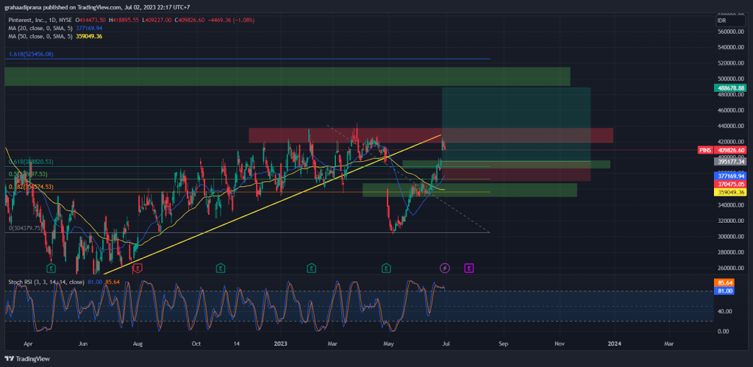Click the 260000.00 price axis value

pos(730,268)
